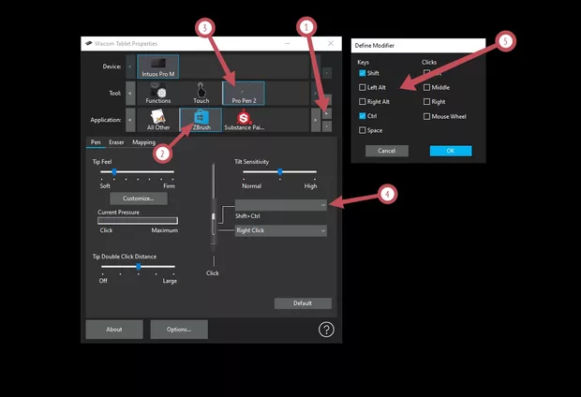Enable the Right Alt key checkbox
This screenshot has height=397, width=581.
362,101
